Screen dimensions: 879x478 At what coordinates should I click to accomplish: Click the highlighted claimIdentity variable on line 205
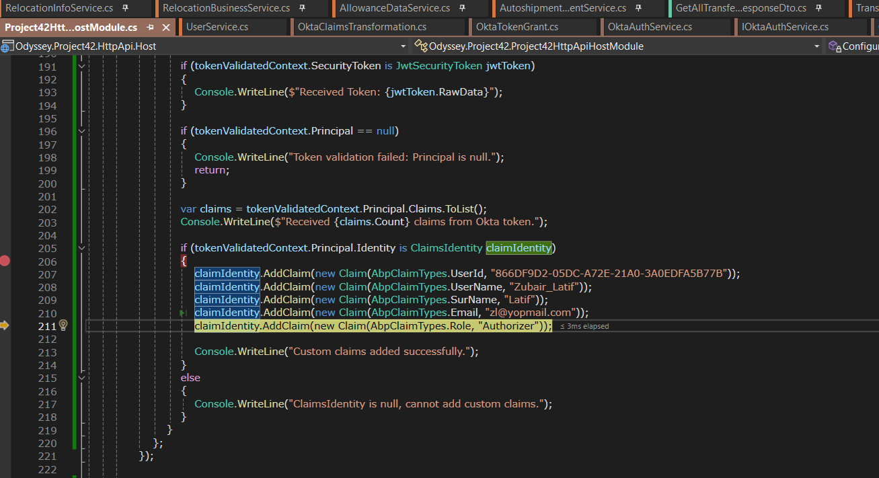pyautogui.click(x=519, y=248)
